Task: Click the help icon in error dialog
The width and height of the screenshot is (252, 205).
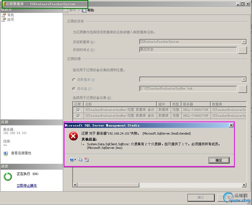Action: pos(72,160)
